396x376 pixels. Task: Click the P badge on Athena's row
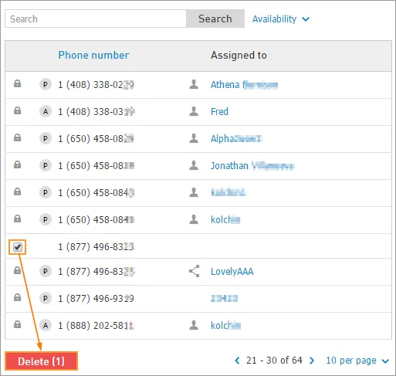(46, 85)
